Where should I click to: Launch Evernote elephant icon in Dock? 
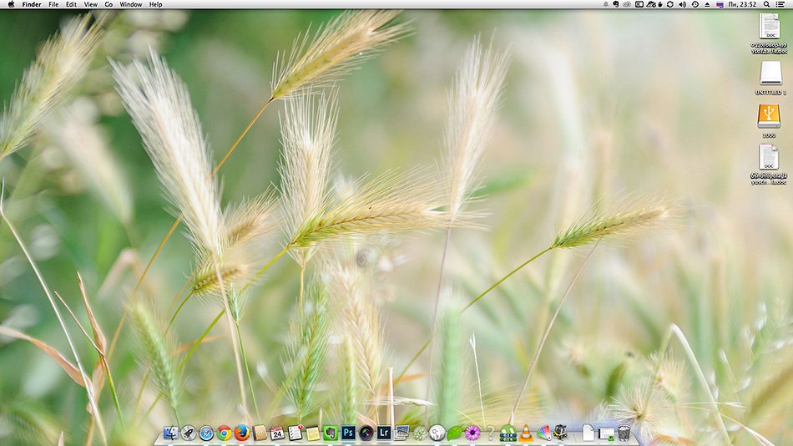click(x=331, y=433)
